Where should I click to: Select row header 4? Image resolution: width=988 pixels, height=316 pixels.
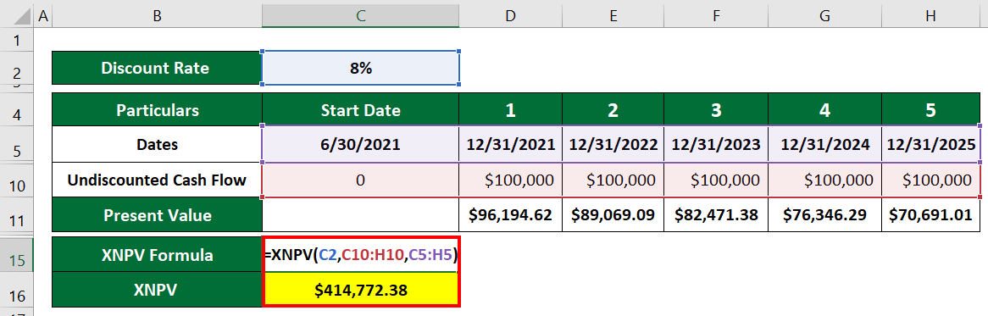pos(17,109)
